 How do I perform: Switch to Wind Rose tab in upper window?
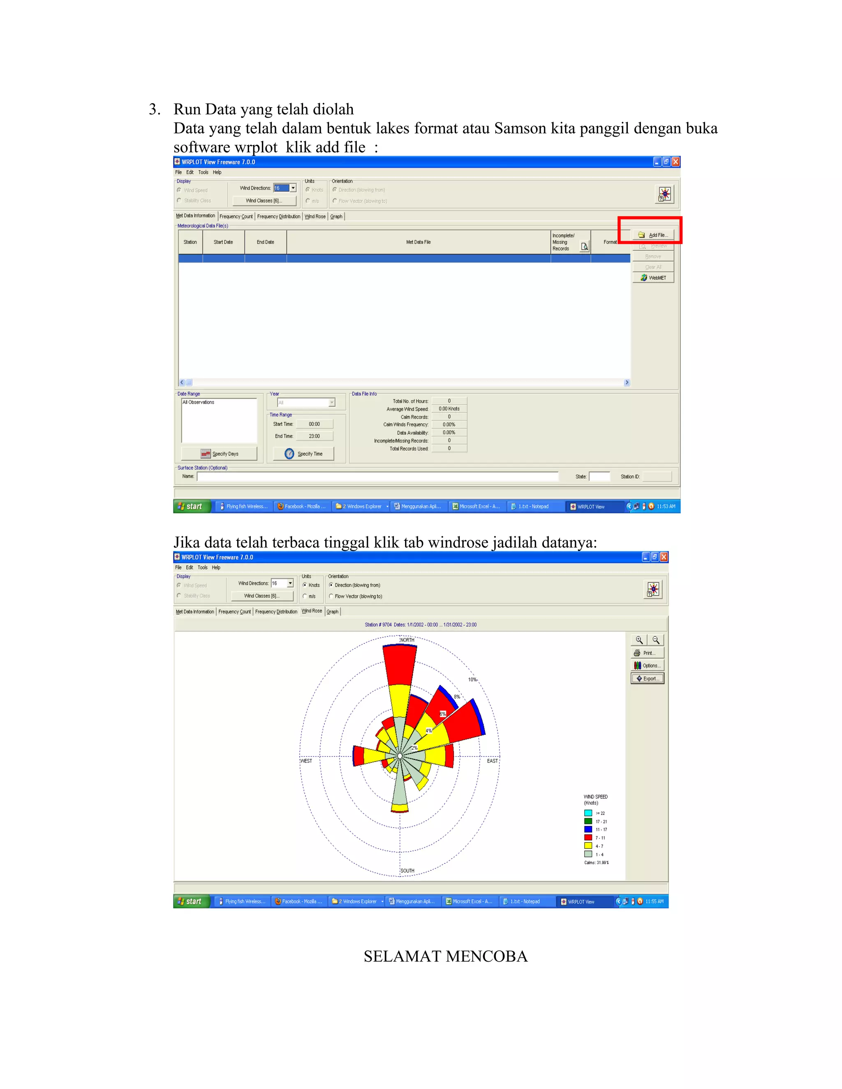[315, 217]
